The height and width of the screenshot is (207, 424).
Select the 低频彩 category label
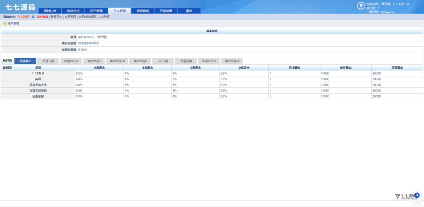(7, 67)
